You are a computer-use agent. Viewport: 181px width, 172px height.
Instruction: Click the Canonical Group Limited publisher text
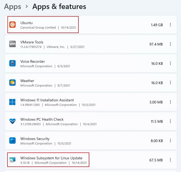pyautogui.click(x=38, y=28)
